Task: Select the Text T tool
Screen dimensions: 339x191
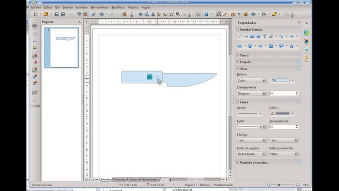Action: (265, 37)
